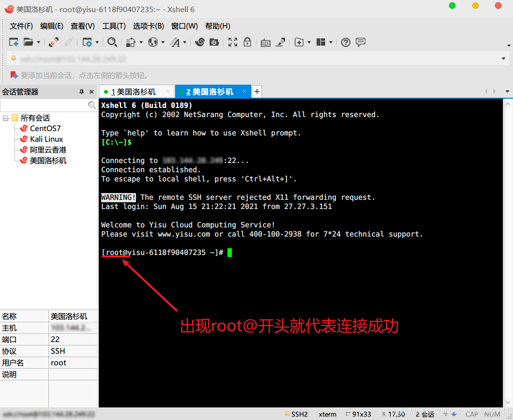Screen dimensions: 513x420
Task: Open the tab list dropdown arrow
Action: pyautogui.click(x=507, y=91)
